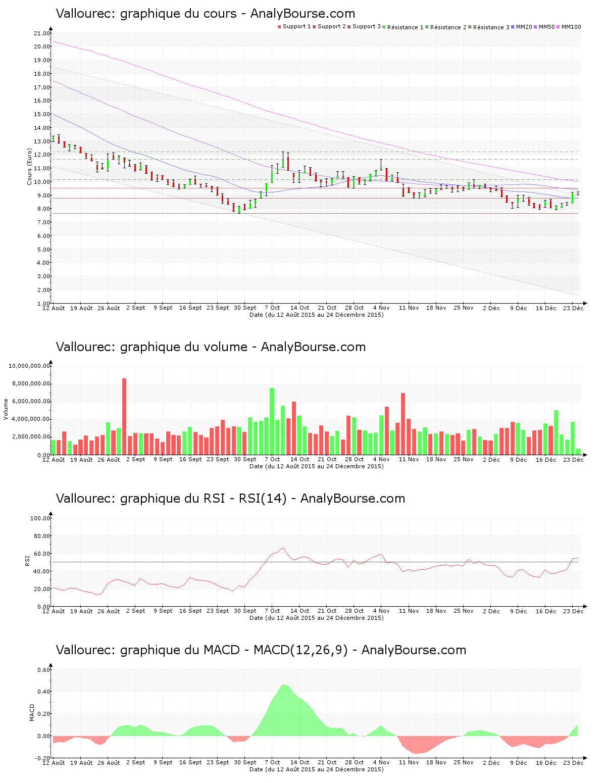Click '7 Oct' on the price chart axis
The width and height of the screenshot is (606, 783).
pyautogui.click(x=272, y=308)
